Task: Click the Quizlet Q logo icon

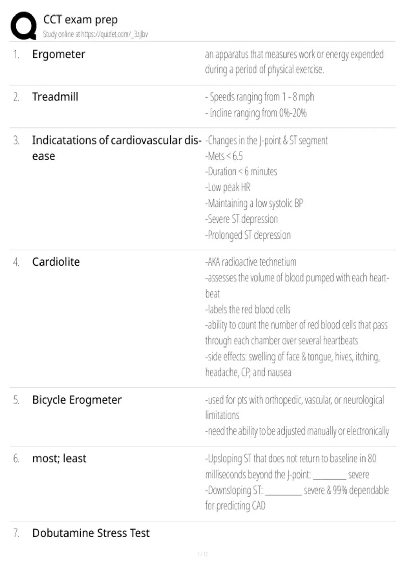Action: point(24,26)
